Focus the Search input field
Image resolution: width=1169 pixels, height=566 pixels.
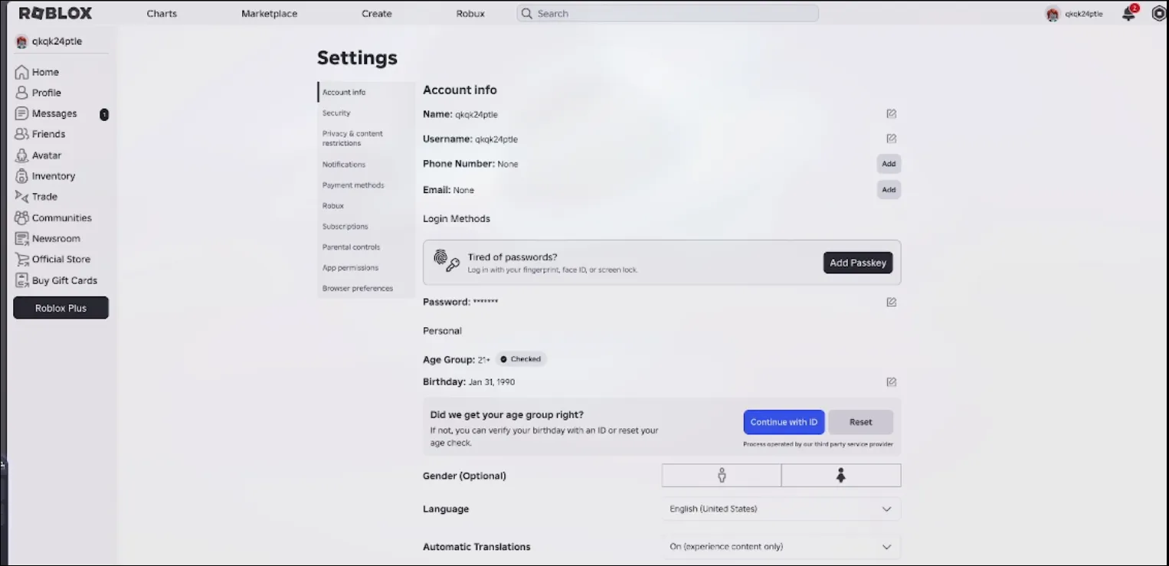[x=667, y=14]
